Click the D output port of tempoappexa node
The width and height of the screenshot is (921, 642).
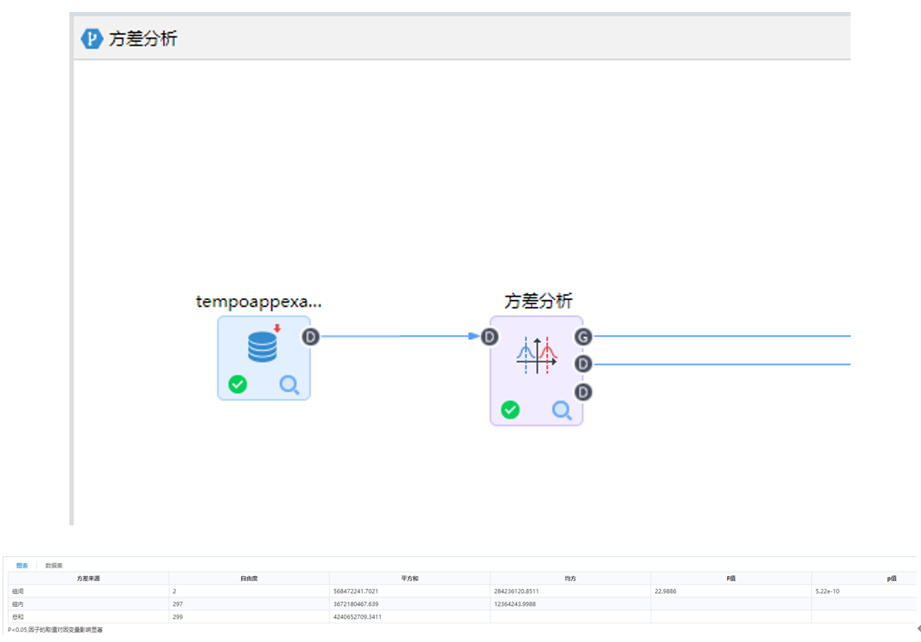pos(310,337)
